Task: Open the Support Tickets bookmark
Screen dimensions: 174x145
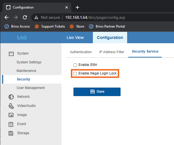Action: (50, 26)
